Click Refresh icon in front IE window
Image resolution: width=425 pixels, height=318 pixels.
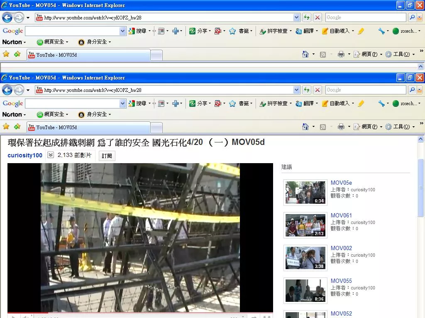[x=307, y=90]
